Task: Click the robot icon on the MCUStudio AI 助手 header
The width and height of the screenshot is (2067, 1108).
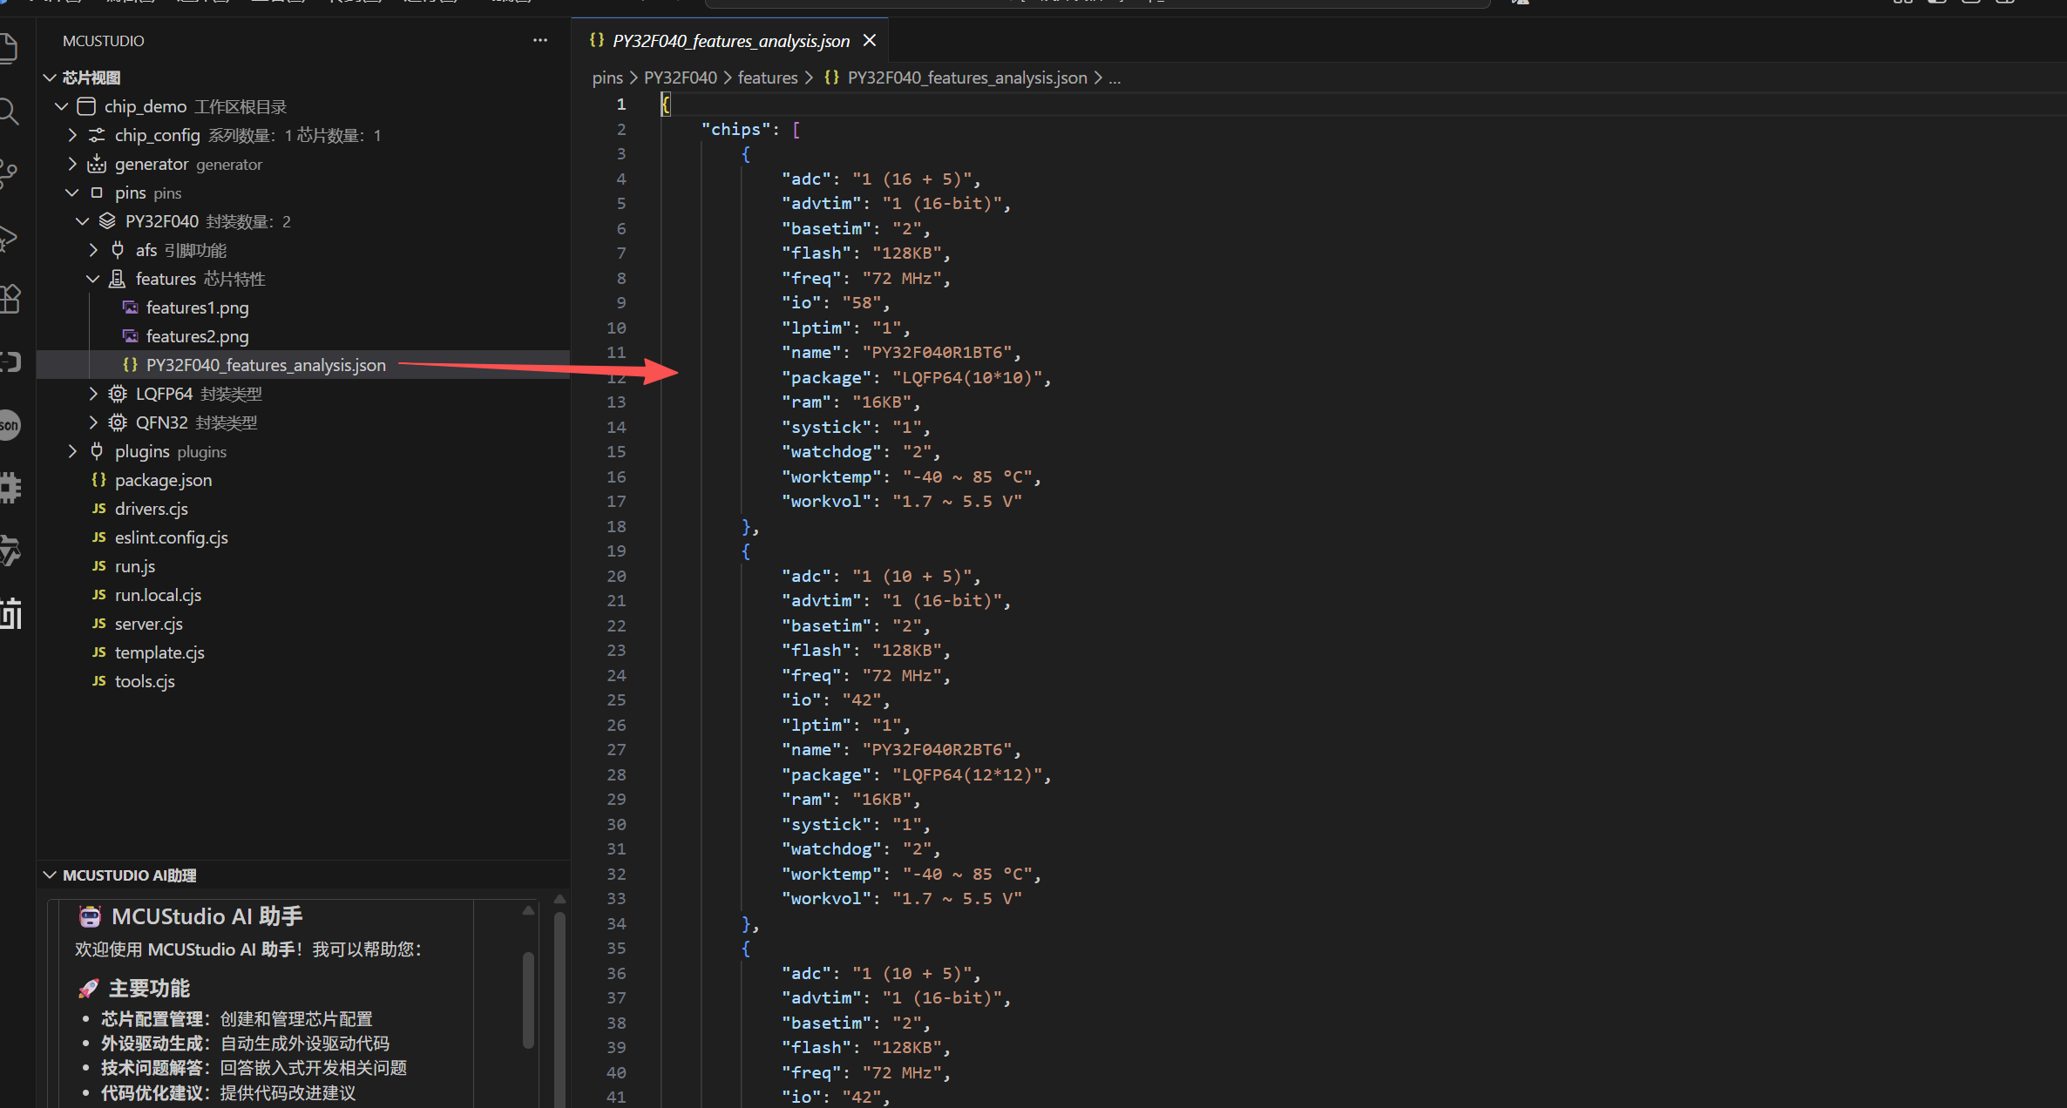Action: point(90,915)
